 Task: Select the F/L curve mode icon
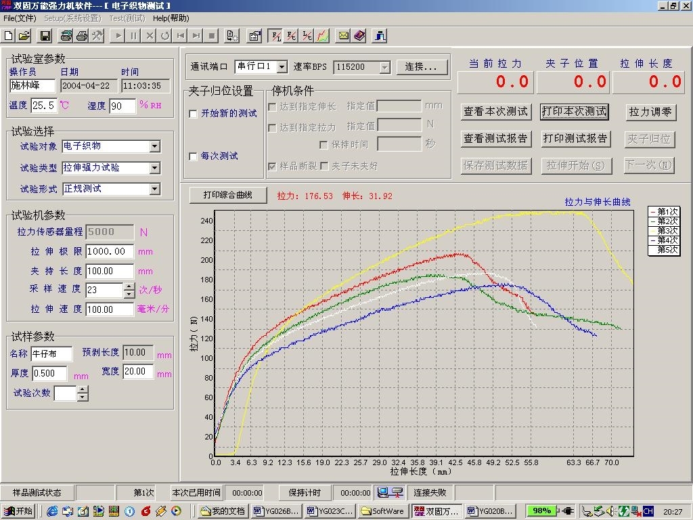tap(275, 35)
